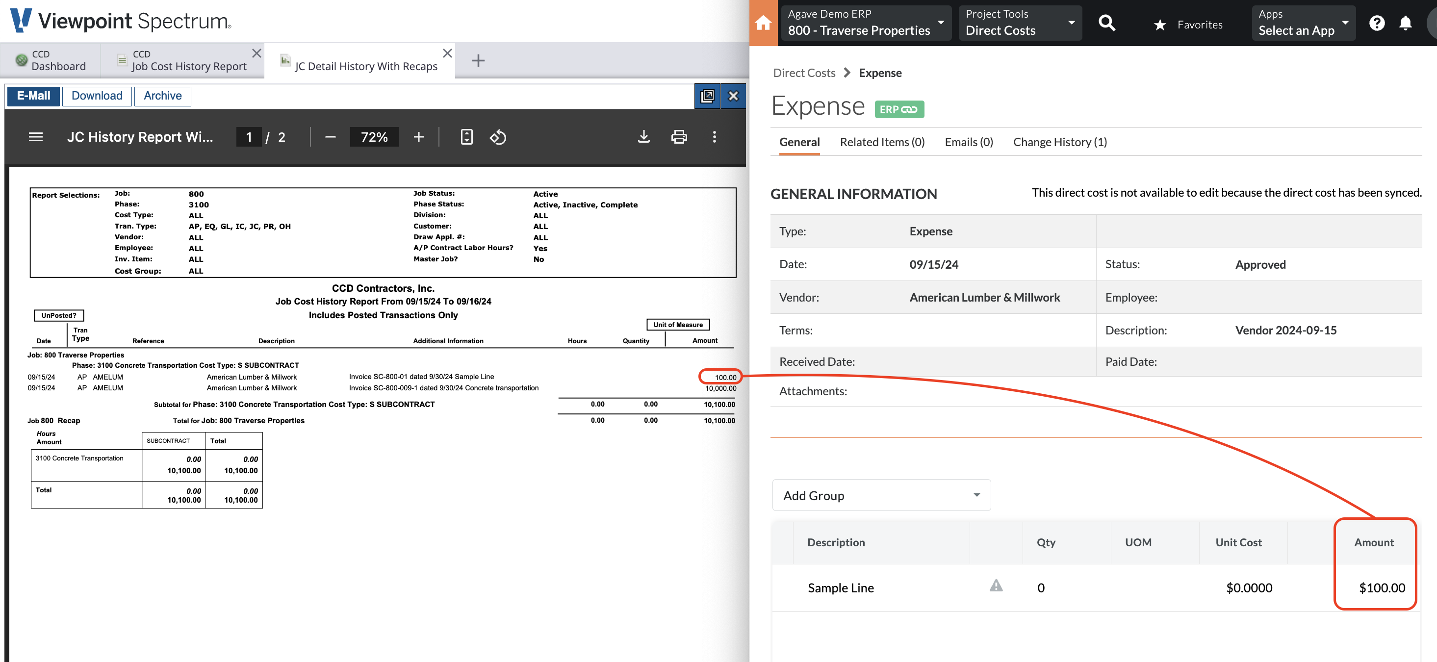The image size is (1437, 662).
Task: Close the report viewer panel
Action: tap(733, 96)
